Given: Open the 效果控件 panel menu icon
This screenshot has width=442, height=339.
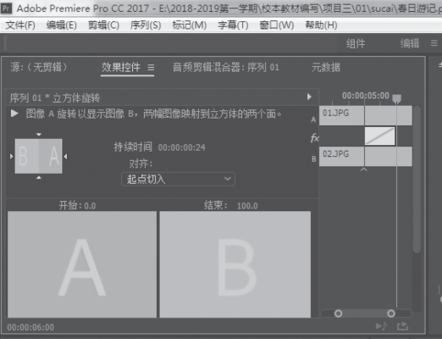Looking at the screenshot, I should 151,68.
